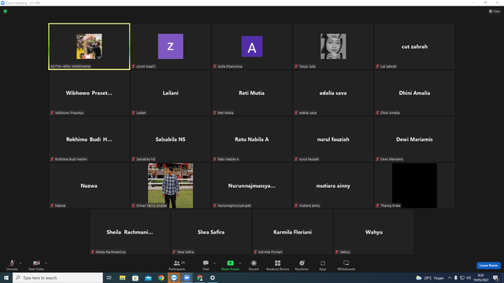The width and height of the screenshot is (504, 283).
Task: Open Microsoft Store from the taskbar
Action: click(x=135, y=277)
